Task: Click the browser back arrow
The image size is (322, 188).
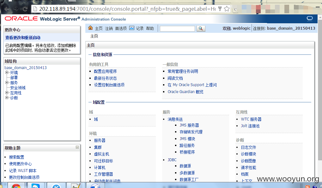Action: pyautogui.click(x=7, y=9)
